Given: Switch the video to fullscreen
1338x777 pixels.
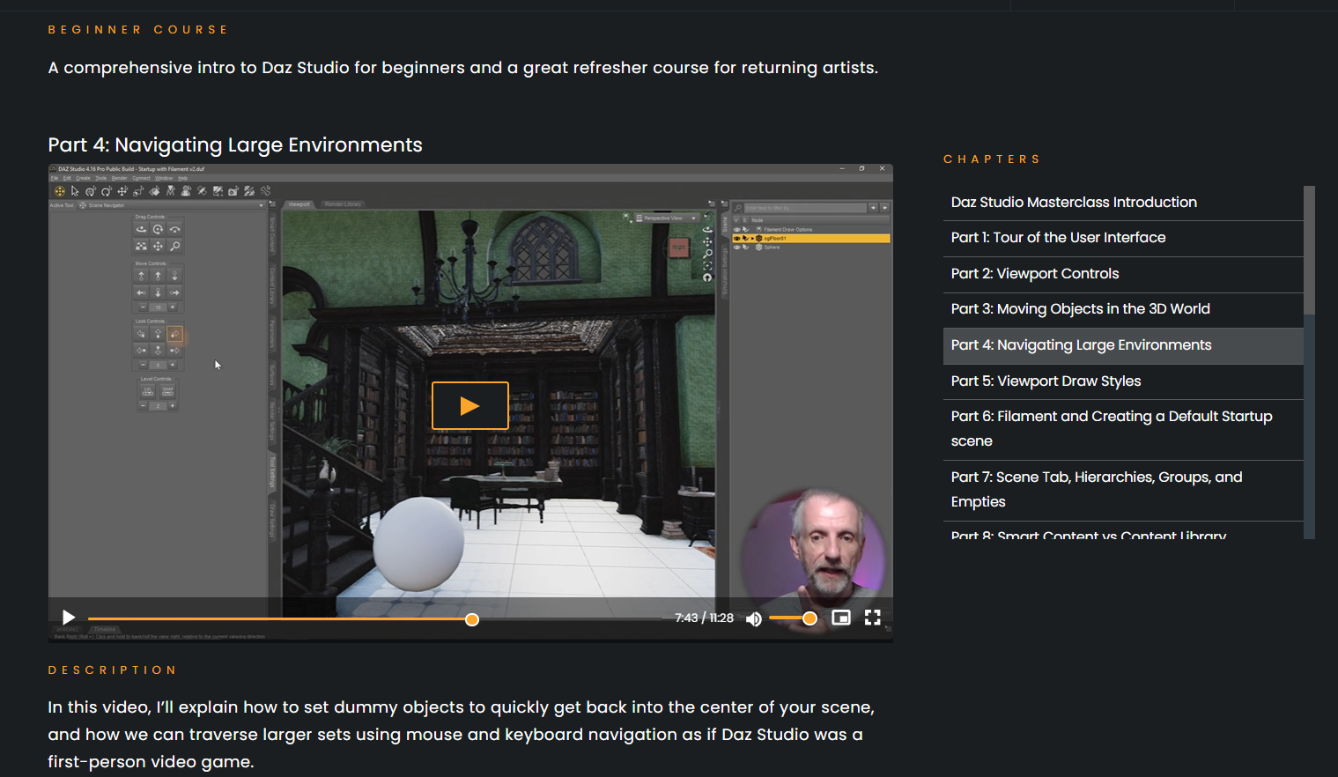Looking at the screenshot, I should (873, 618).
